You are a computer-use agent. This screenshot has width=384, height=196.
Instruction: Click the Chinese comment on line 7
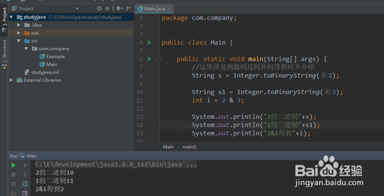(253, 67)
